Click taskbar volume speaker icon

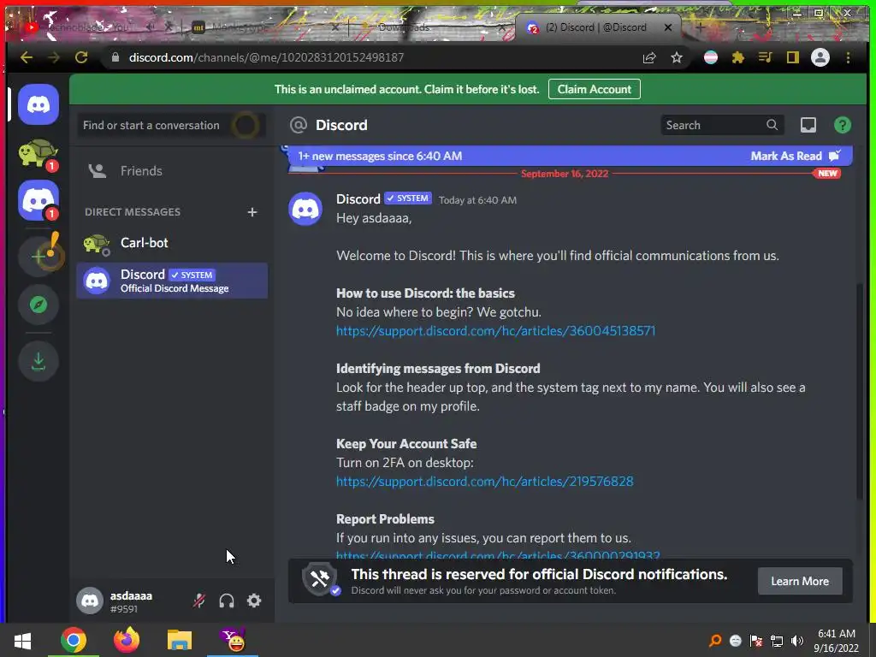point(797,641)
